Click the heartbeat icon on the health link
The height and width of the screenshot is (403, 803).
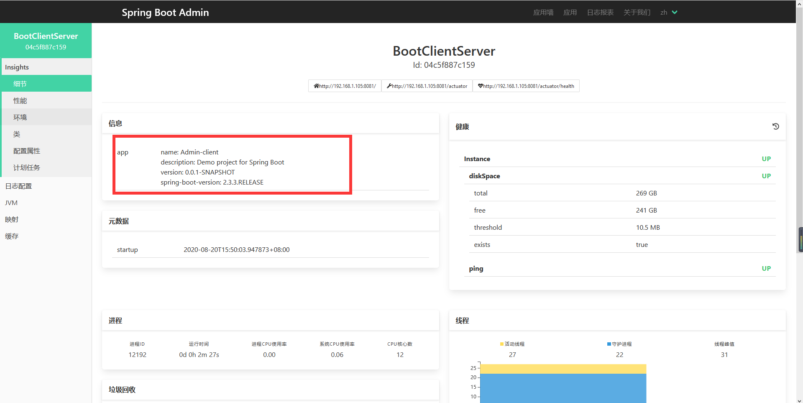pos(481,86)
